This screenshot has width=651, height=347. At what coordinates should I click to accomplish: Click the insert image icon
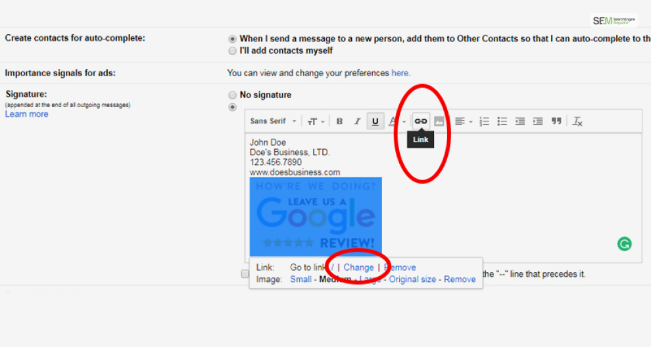pos(439,121)
